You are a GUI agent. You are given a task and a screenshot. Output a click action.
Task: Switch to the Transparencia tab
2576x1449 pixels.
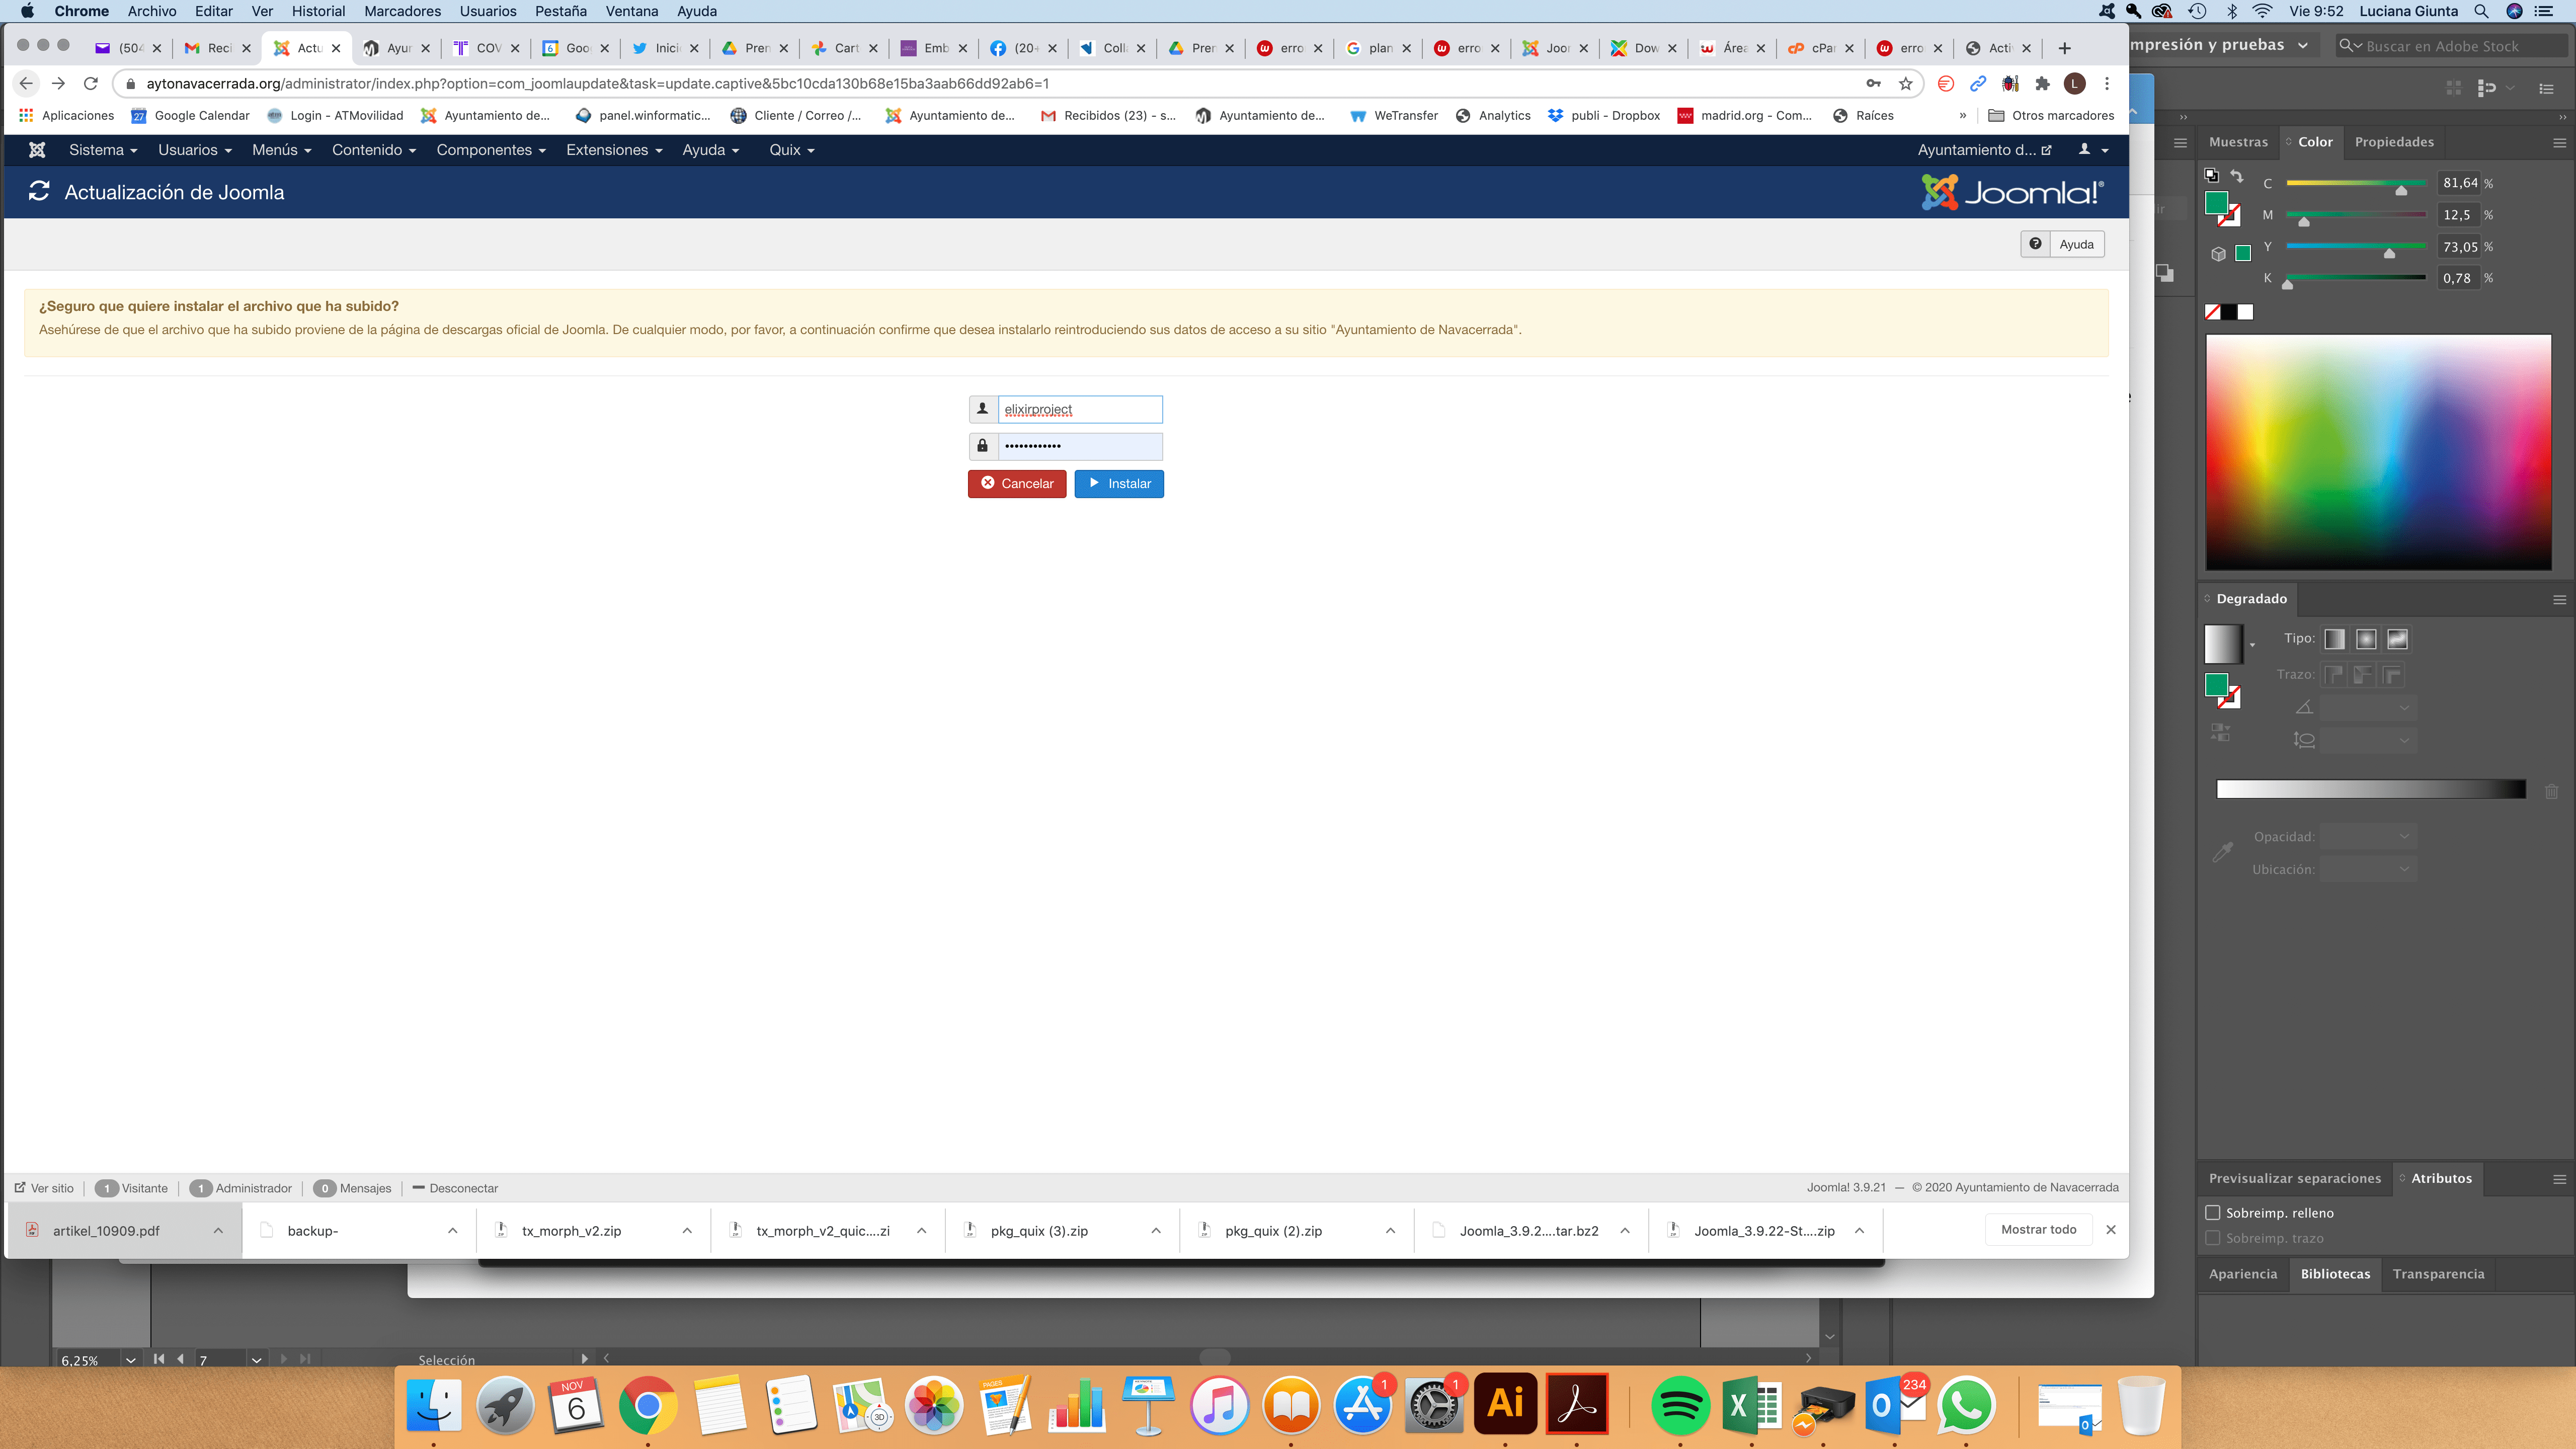(2438, 1274)
